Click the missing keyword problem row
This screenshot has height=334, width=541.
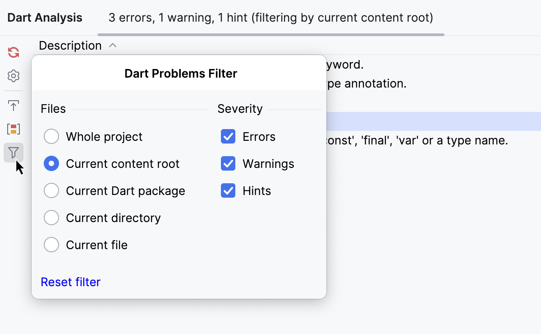point(428,65)
